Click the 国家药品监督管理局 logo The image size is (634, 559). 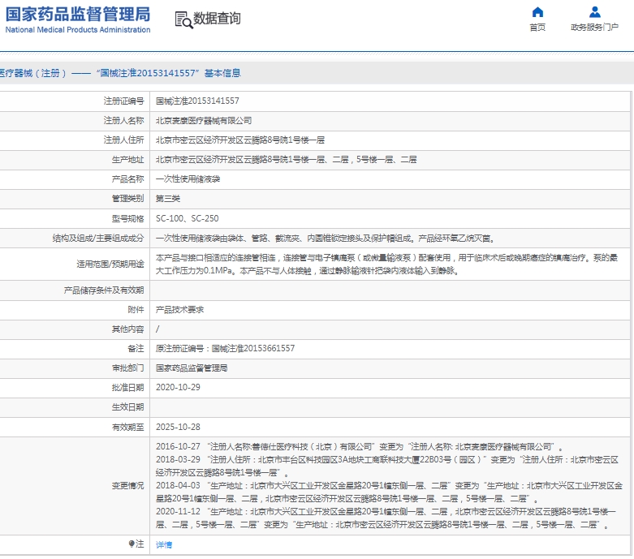[x=78, y=19]
